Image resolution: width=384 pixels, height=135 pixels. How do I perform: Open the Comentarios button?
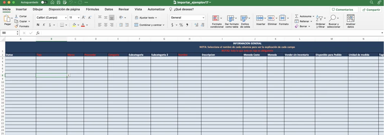[344, 10]
